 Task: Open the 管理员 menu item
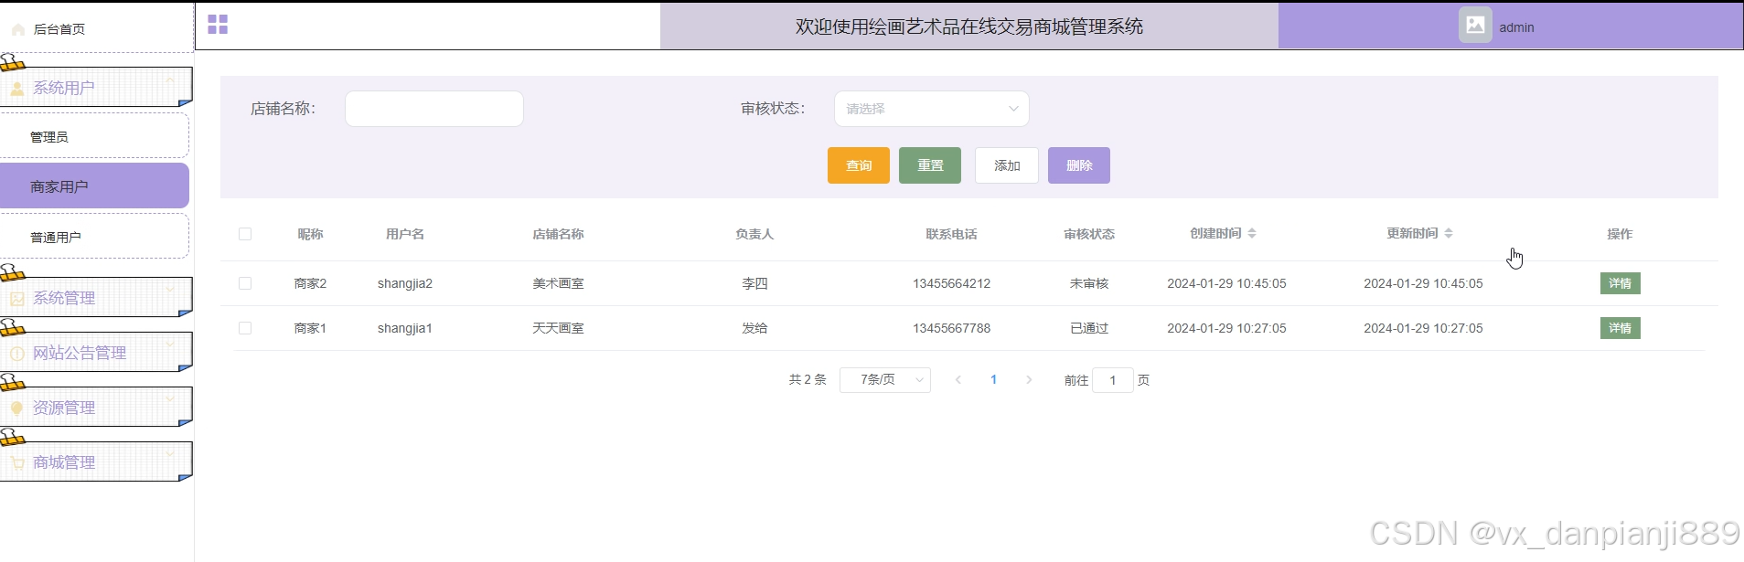point(94,136)
